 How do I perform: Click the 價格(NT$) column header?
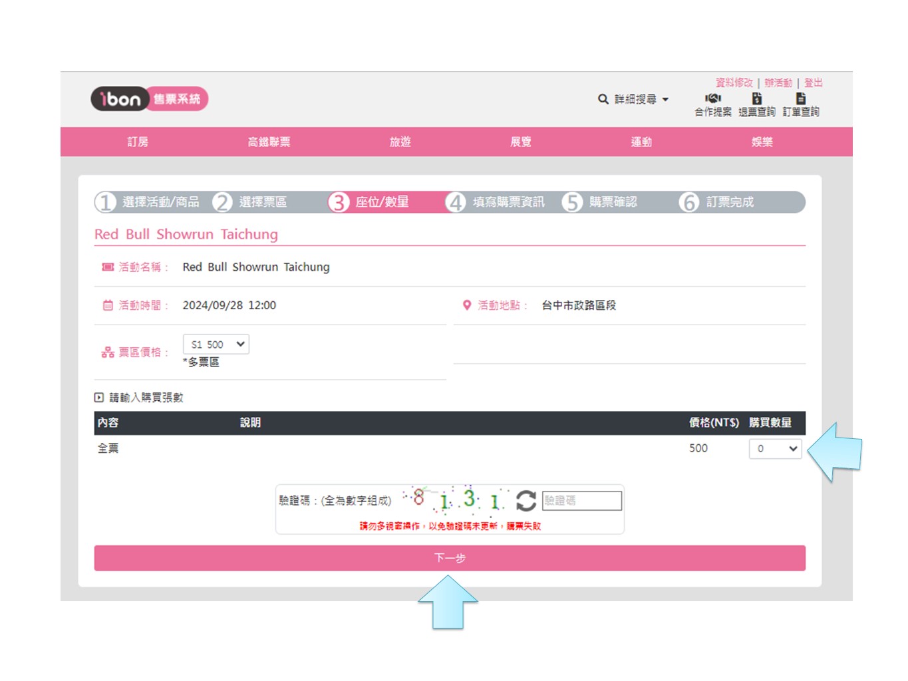tap(714, 422)
